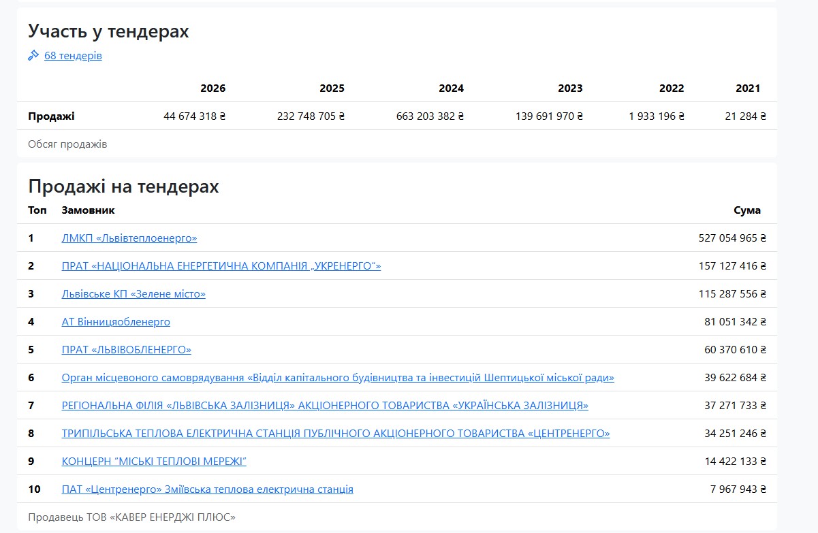This screenshot has height=533, width=818.
Task: Click the sum 60 370 610 ₴
Action: coord(736,350)
